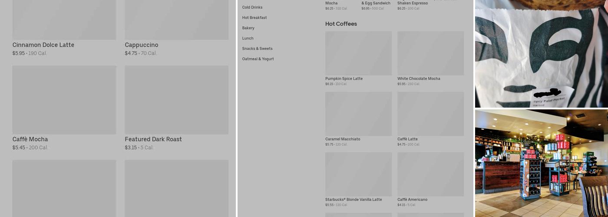Click the Pumpkin Spice Latte name
The width and height of the screenshot is (608, 217).
344,79
